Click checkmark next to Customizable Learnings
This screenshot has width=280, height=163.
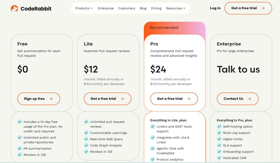pos(86,133)
